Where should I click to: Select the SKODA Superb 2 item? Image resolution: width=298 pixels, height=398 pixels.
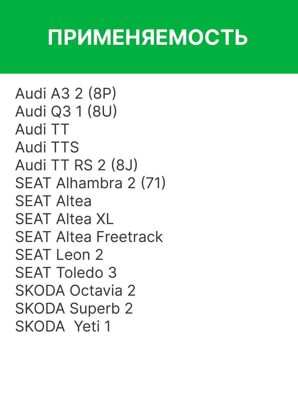(x=74, y=309)
